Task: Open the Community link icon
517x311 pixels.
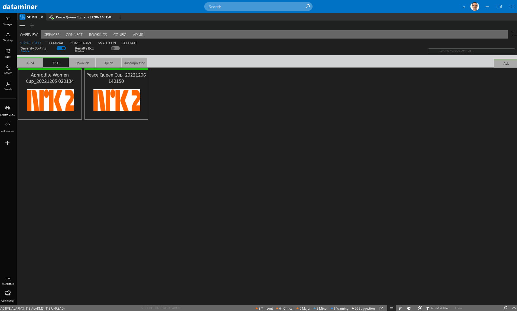Action: [x=8, y=296]
